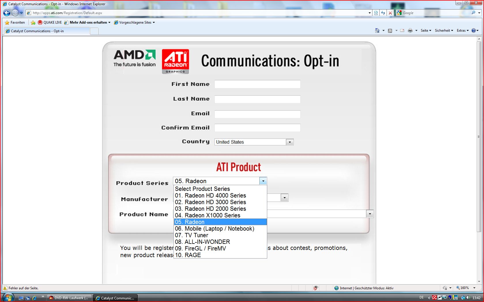Open the Product Name dropdown arrow
Image resolution: width=484 pixels, height=302 pixels.
pyautogui.click(x=370, y=214)
